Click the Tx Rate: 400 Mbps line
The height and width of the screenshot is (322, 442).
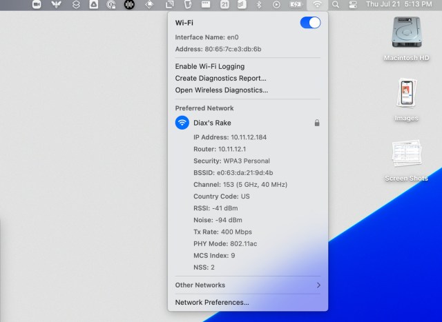tap(222, 232)
